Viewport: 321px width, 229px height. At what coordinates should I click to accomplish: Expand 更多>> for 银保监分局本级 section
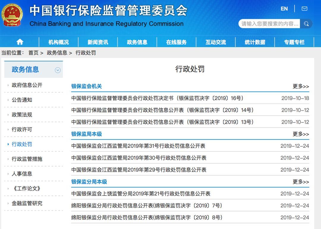coord(300,182)
